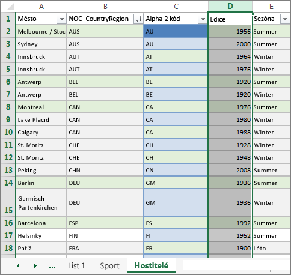The height and width of the screenshot is (275, 291).
Task: Open the NOC_CountryRegion sort filter dropdown
Action: point(138,19)
